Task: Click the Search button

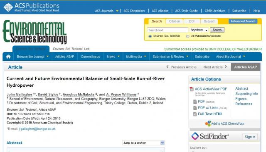Action: (x=217, y=30)
